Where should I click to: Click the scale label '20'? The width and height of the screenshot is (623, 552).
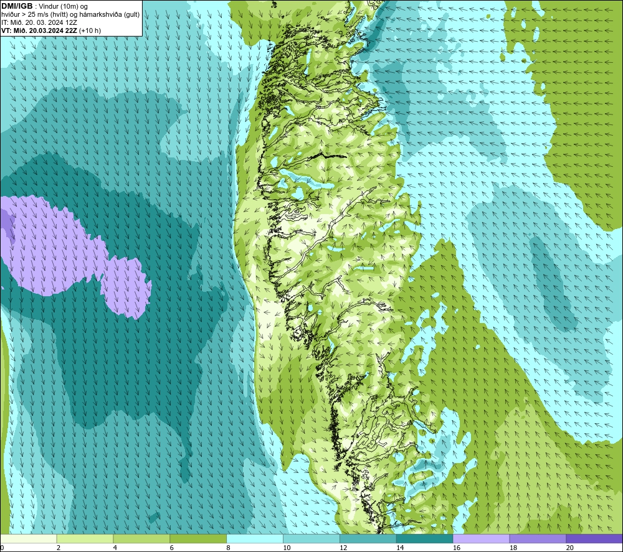(x=570, y=548)
